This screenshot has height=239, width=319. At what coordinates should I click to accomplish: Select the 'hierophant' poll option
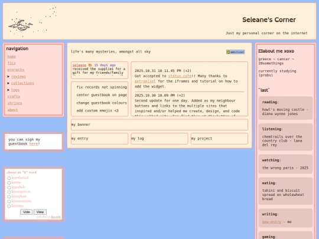pos(9,197)
